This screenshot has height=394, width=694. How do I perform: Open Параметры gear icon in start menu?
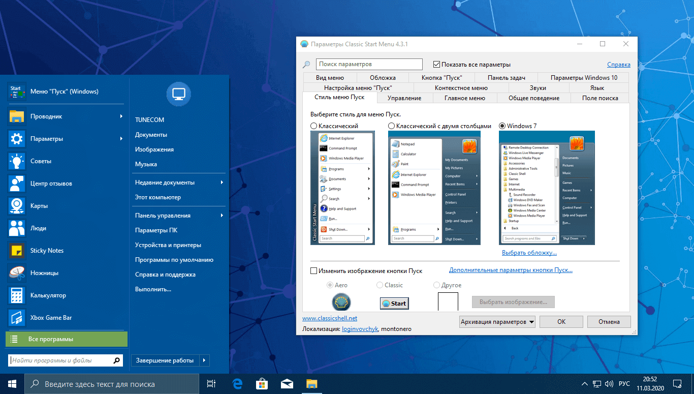pyautogui.click(x=17, y=139)
